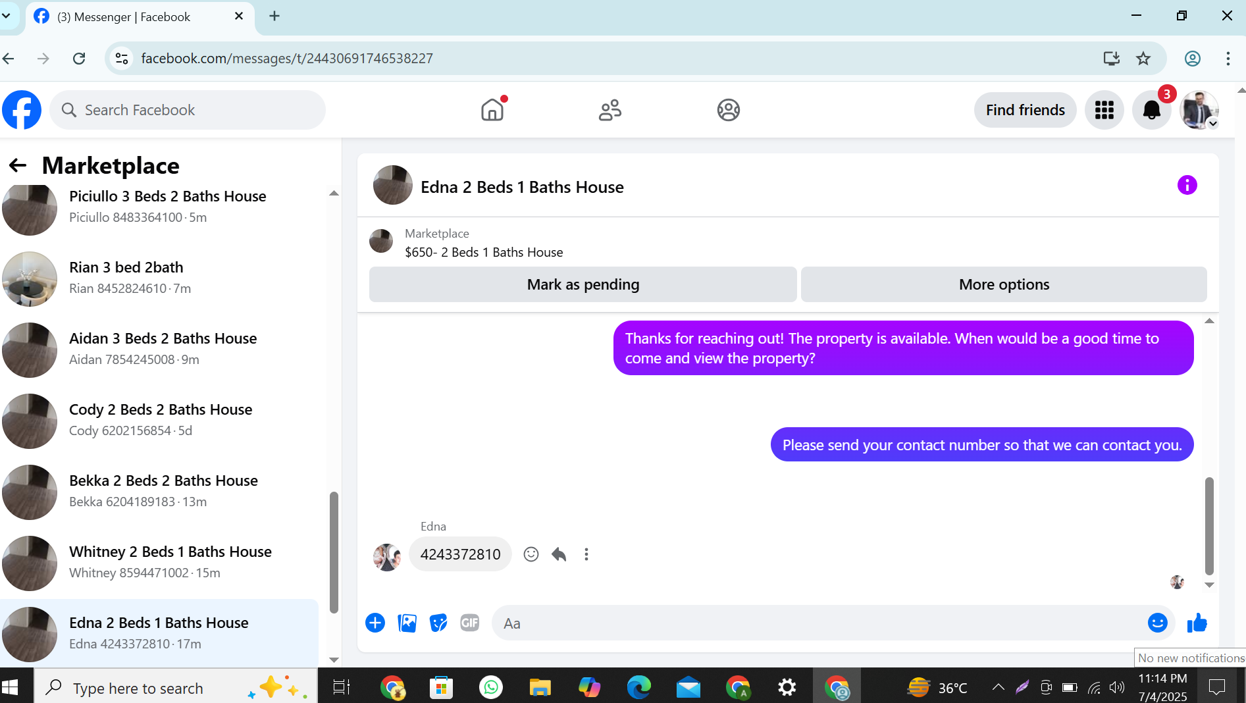Click the browser back arrow
This screenshot has width=1246, height=703.
click(x=9, y=59)
